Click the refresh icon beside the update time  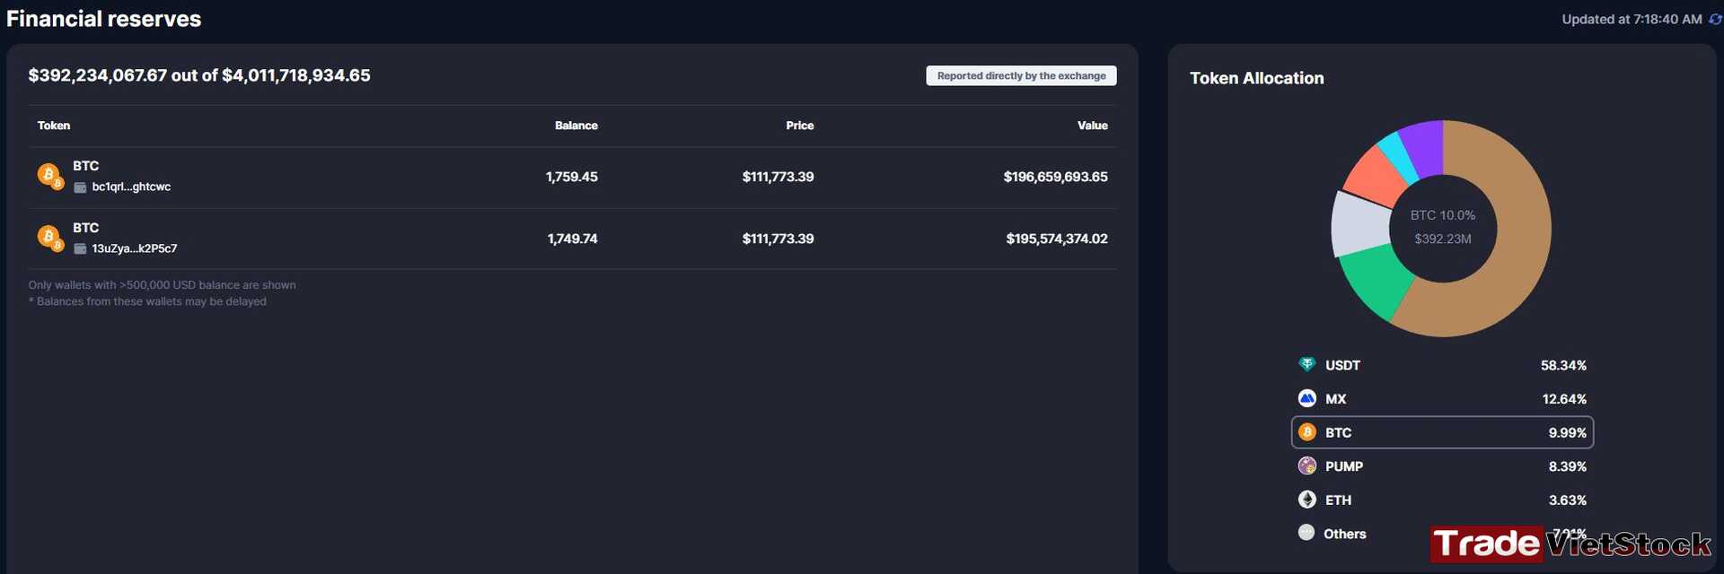pos(1715,19)
